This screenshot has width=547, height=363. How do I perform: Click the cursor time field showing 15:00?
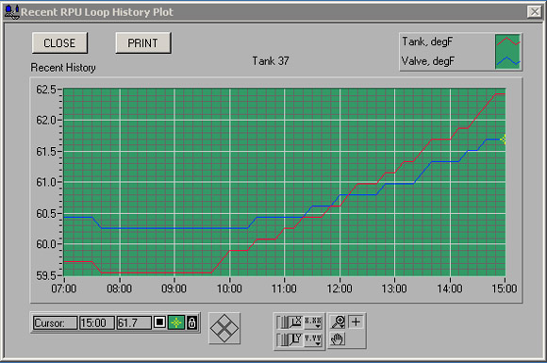tap(96, 322)
